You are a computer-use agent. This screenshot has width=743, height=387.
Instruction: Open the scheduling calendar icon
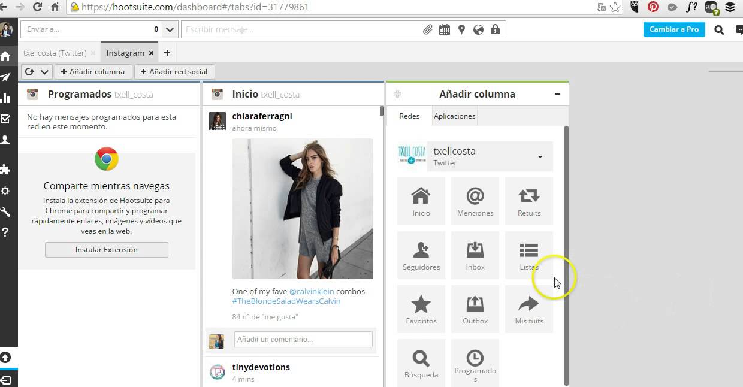(x=444, y=29)
